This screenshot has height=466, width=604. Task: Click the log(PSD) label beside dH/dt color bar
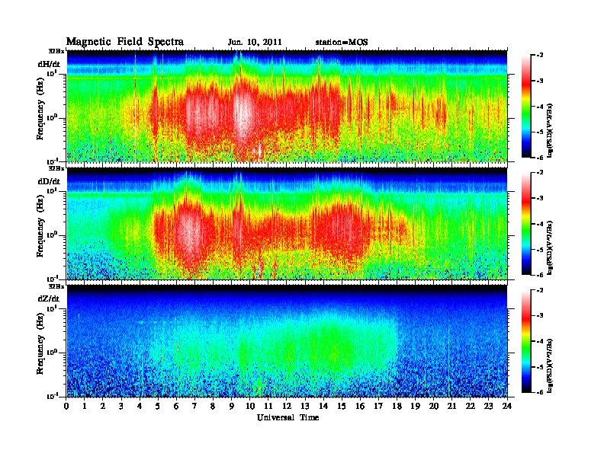[x=551, y=131]
